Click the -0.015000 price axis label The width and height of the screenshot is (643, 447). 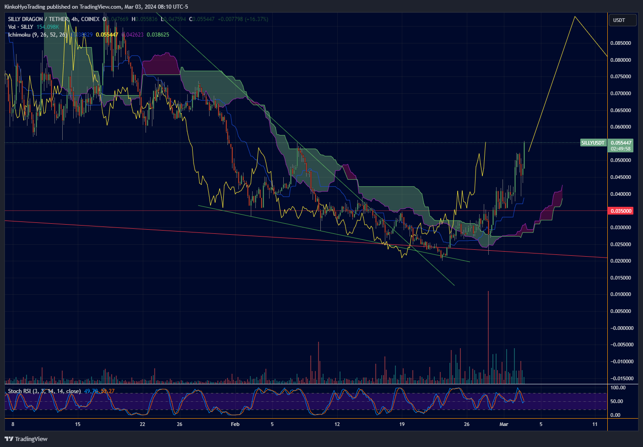pyautogui.click(x=621, y=378)
